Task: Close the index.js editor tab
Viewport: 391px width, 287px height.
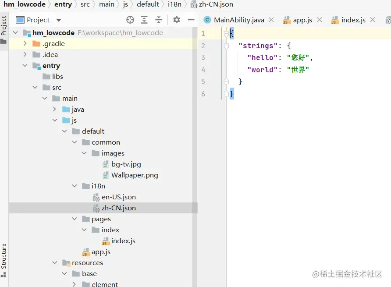Action: (x=373, y=20)
